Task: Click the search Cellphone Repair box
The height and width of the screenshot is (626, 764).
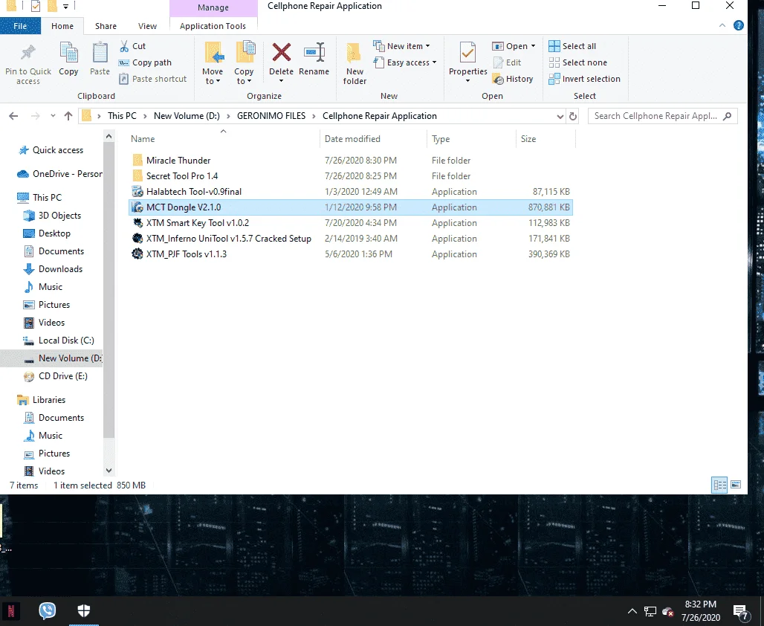Action: 662,116
